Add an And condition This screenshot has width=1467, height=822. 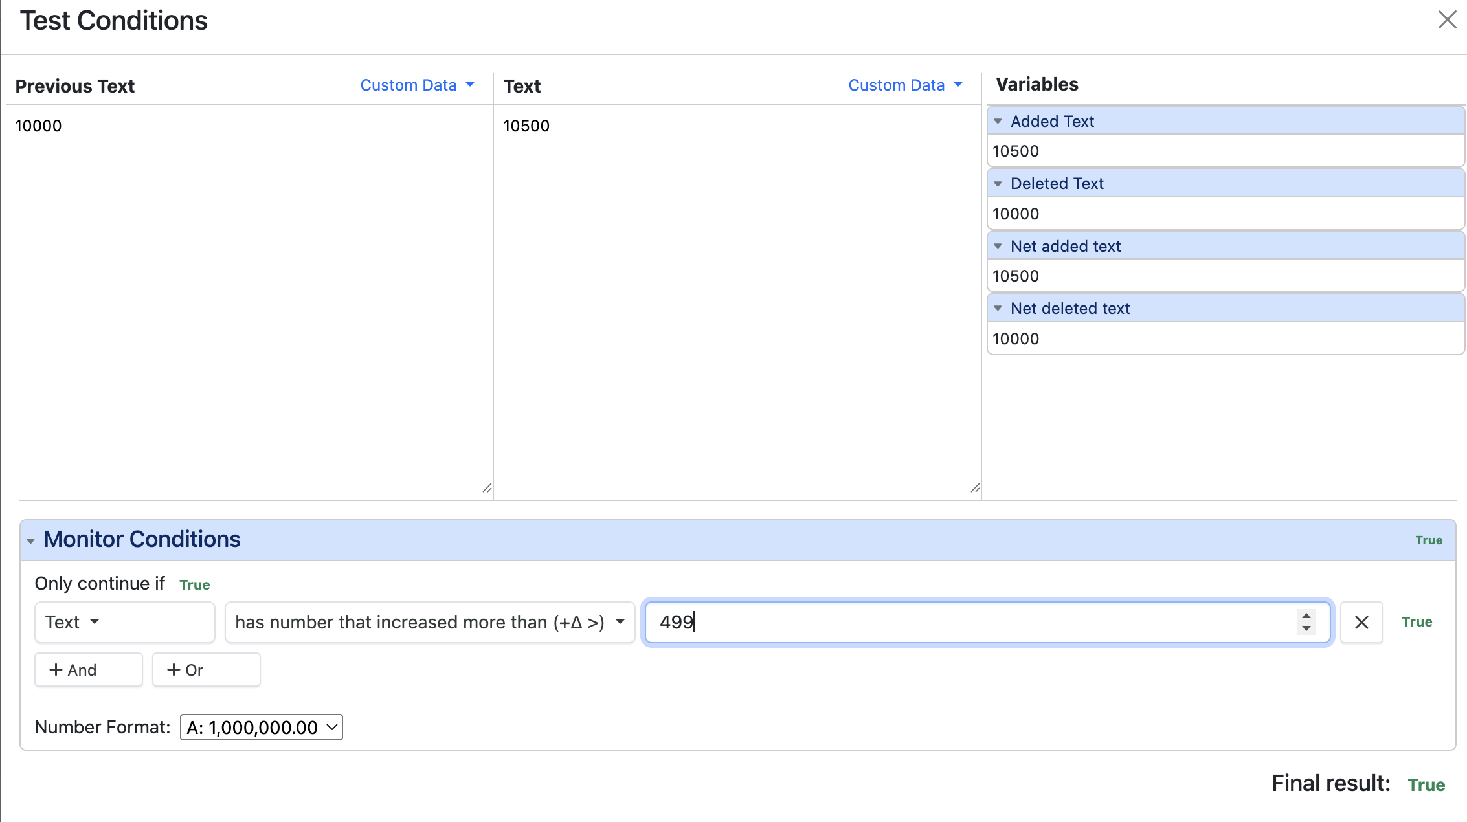click(89, 670)
